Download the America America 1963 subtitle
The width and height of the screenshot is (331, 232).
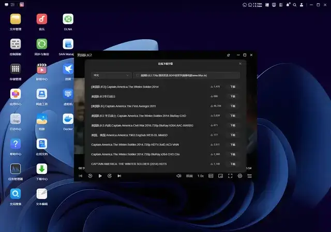tap(233, 135)
